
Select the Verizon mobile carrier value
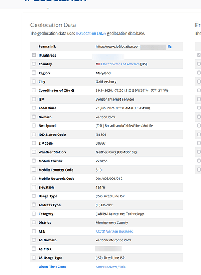(101, 161)
